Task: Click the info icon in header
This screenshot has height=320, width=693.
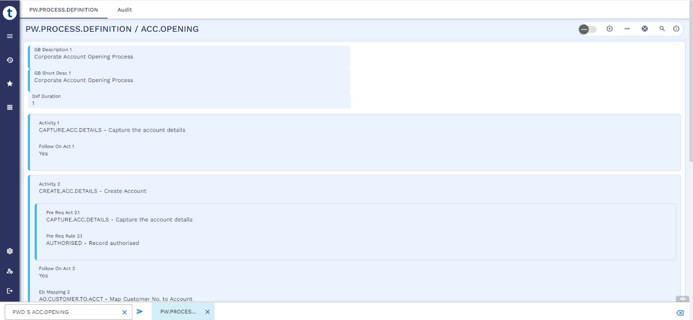Action: pos(676,29)
